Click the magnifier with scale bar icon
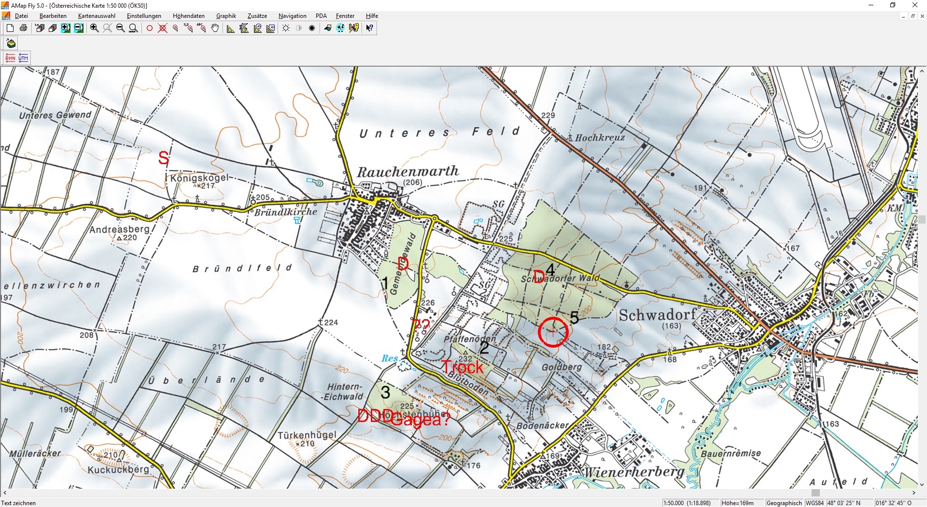927x507 pixels. point(134,28)
